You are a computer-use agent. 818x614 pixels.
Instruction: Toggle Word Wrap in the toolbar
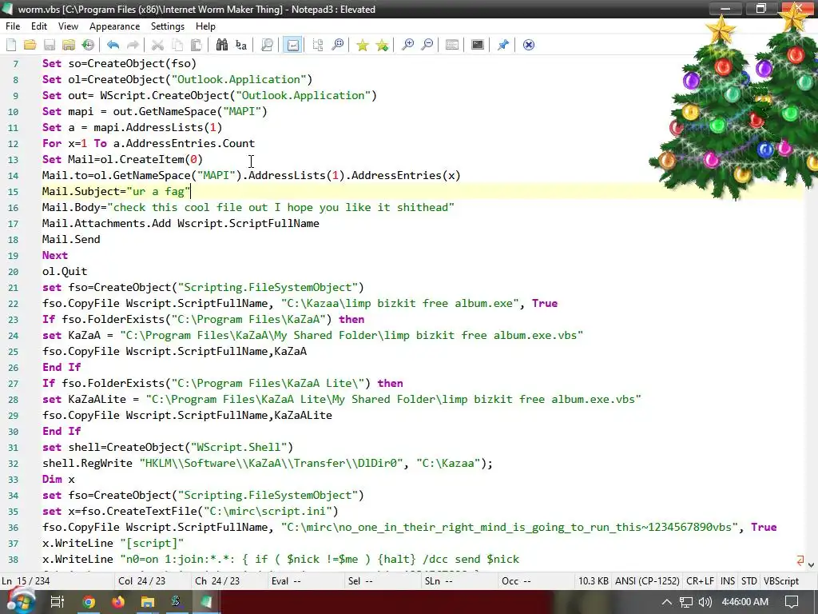coord(292,45)
